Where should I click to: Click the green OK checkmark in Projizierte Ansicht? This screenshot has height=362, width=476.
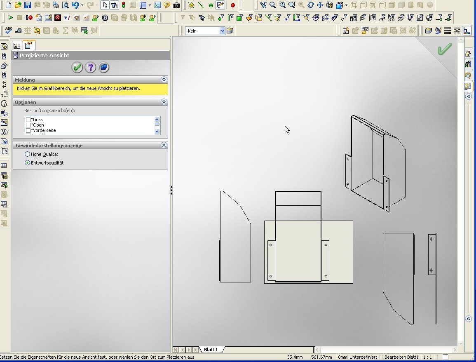pyautogui.click(x=77, y=68)
